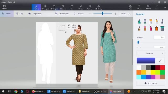Open the YouTube Firefox taskbar item
The height and width of the screenshot is (94, 168).
click(38, 91)
